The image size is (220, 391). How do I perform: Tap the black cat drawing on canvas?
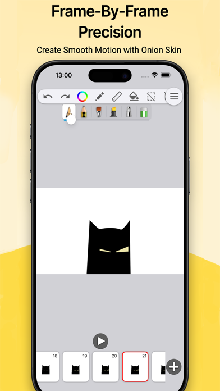[x=109, y=247]
